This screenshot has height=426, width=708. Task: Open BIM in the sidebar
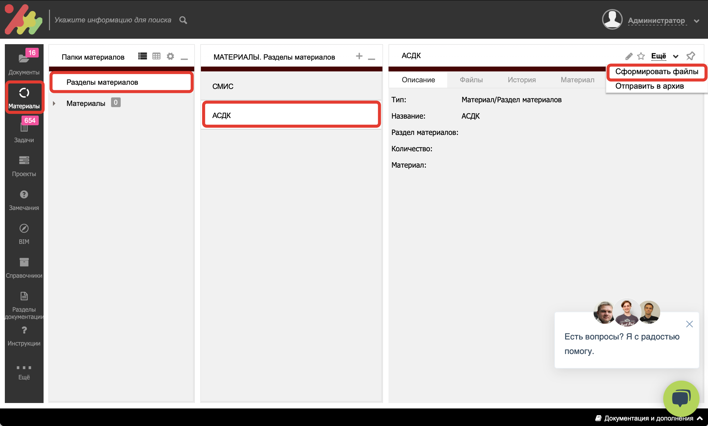point(24,233)
